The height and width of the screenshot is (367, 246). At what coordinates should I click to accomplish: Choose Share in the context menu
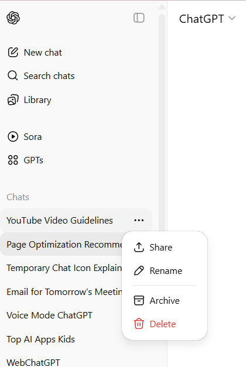point(165,248)
